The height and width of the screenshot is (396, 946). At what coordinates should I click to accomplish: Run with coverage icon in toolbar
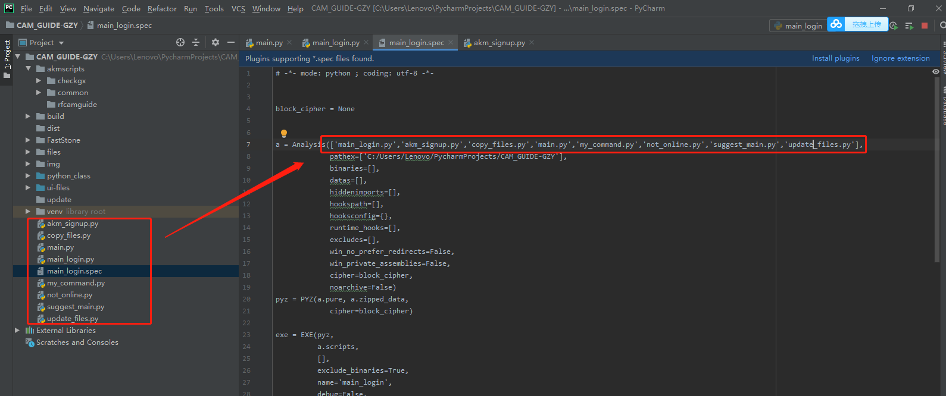894,26
